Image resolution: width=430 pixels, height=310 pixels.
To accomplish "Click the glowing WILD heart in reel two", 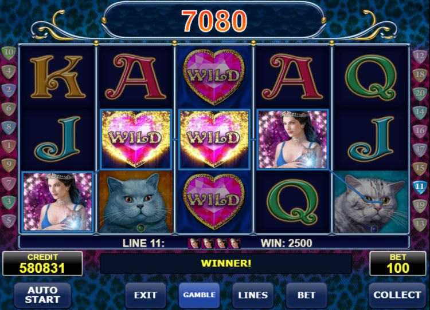I will coord(136,139).
